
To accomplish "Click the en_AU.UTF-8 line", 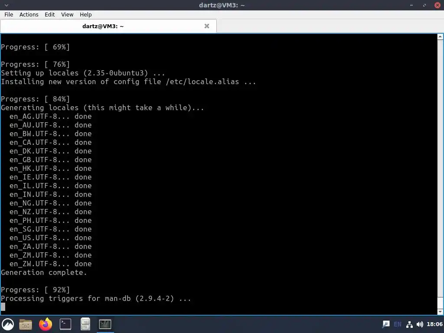I will [50, 125].
